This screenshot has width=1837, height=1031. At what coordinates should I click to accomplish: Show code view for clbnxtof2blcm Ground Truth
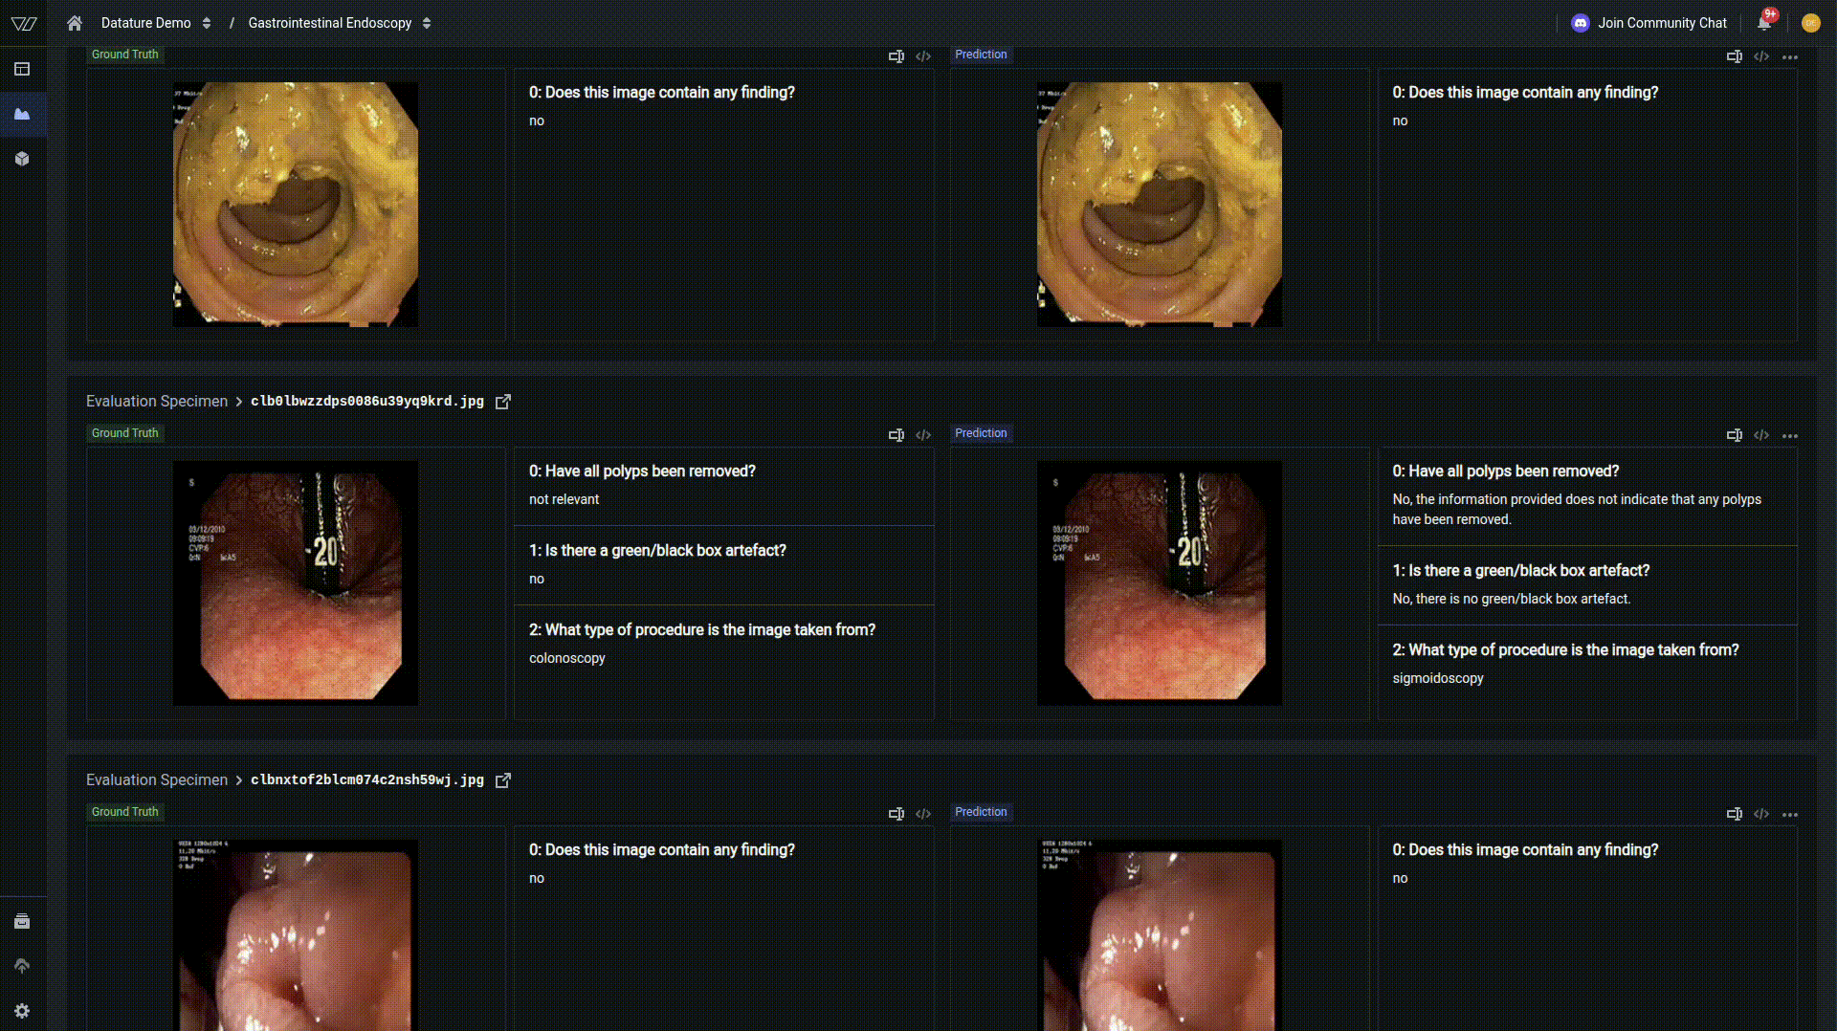[923, 814]
